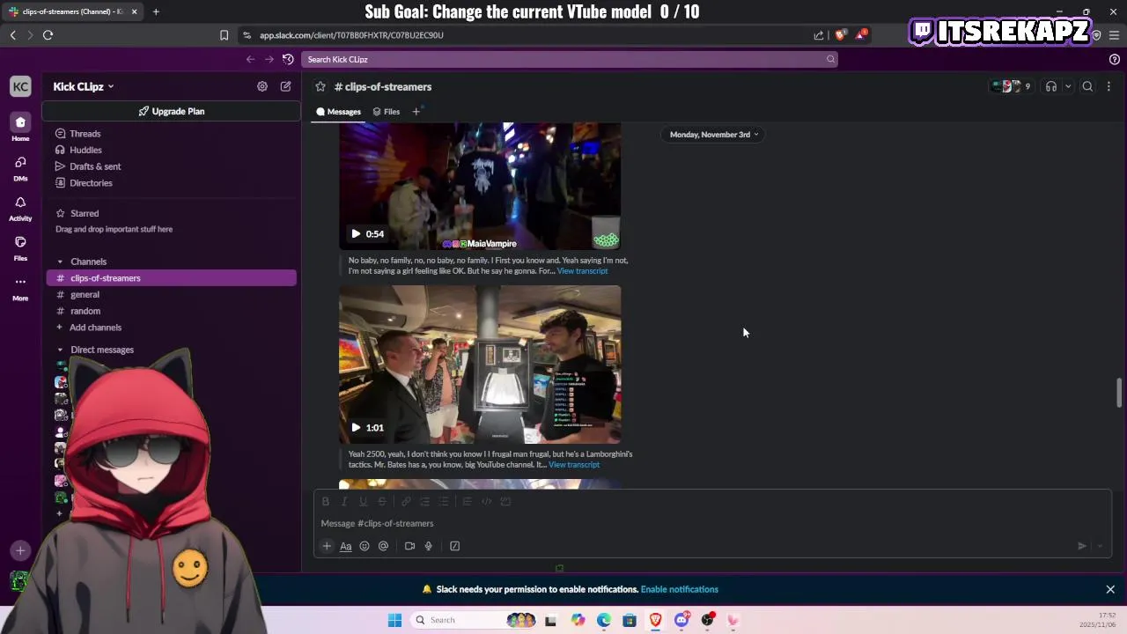Select the random channel

(85, 311)
